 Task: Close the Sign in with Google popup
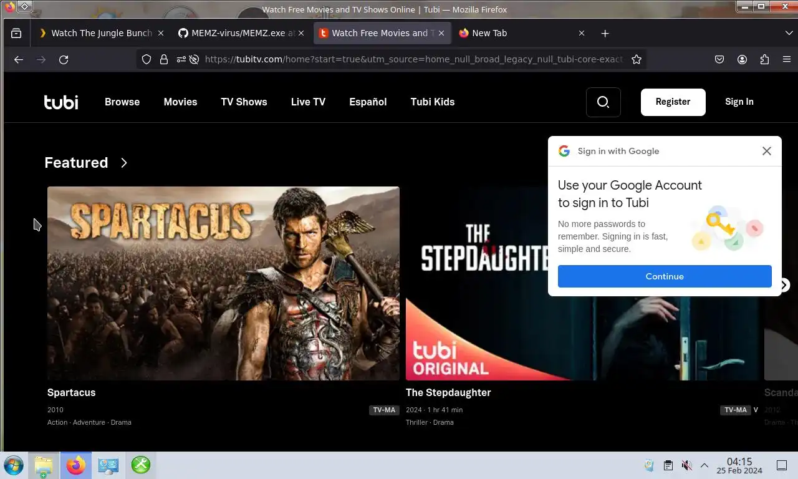[767, 151]
